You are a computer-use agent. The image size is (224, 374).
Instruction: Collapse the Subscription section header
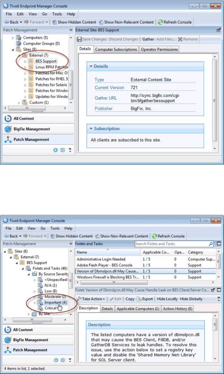coord(145,129)
